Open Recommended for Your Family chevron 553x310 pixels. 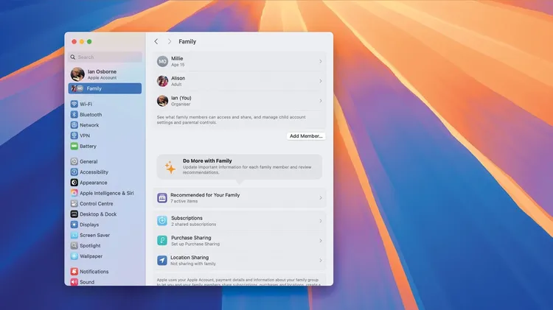pos(321,198)
